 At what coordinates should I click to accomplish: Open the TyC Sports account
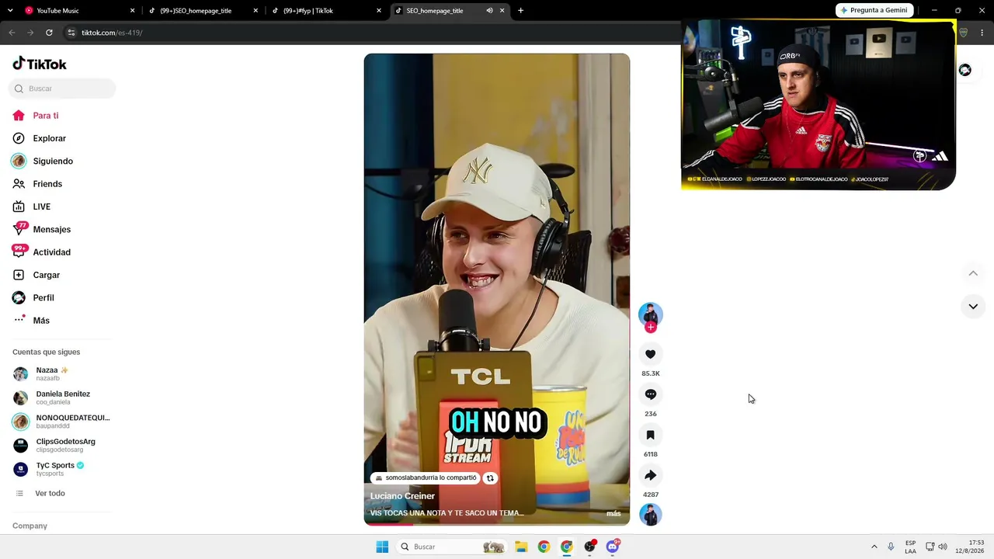[x=49, y=469]
